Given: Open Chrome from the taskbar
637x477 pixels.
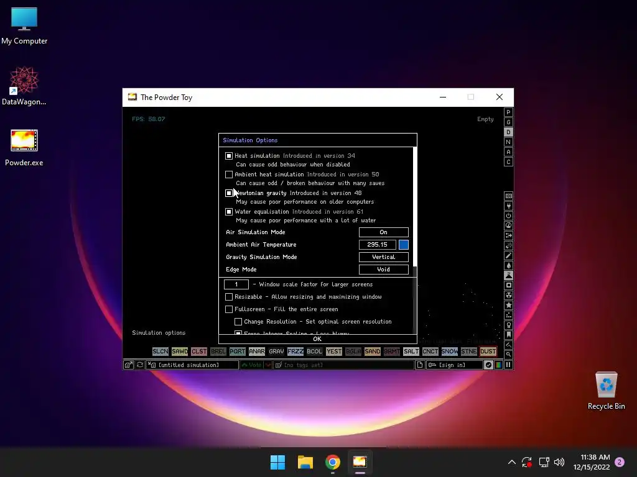Looking at the screenshot, I should [x=332, y=462].
